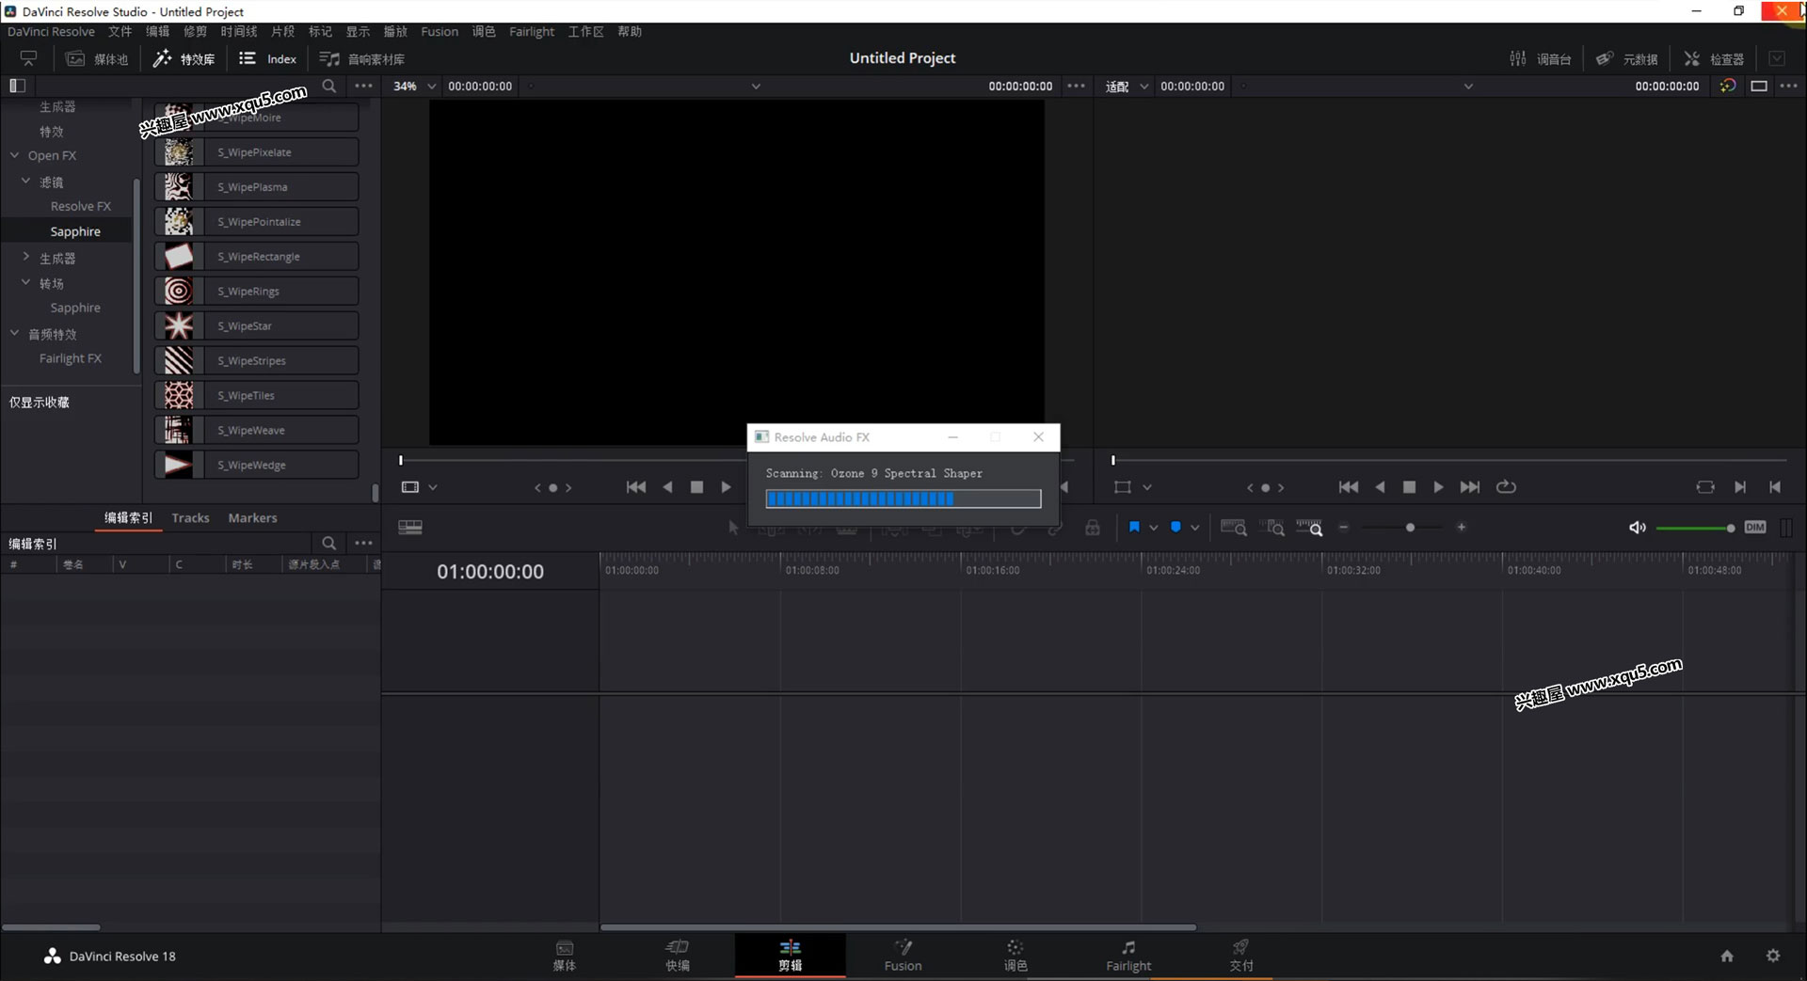The height and width of the screenshot is (981, 1807).
Task: Jump to last frame in timeline viewer
Action: coord(1469,487)
